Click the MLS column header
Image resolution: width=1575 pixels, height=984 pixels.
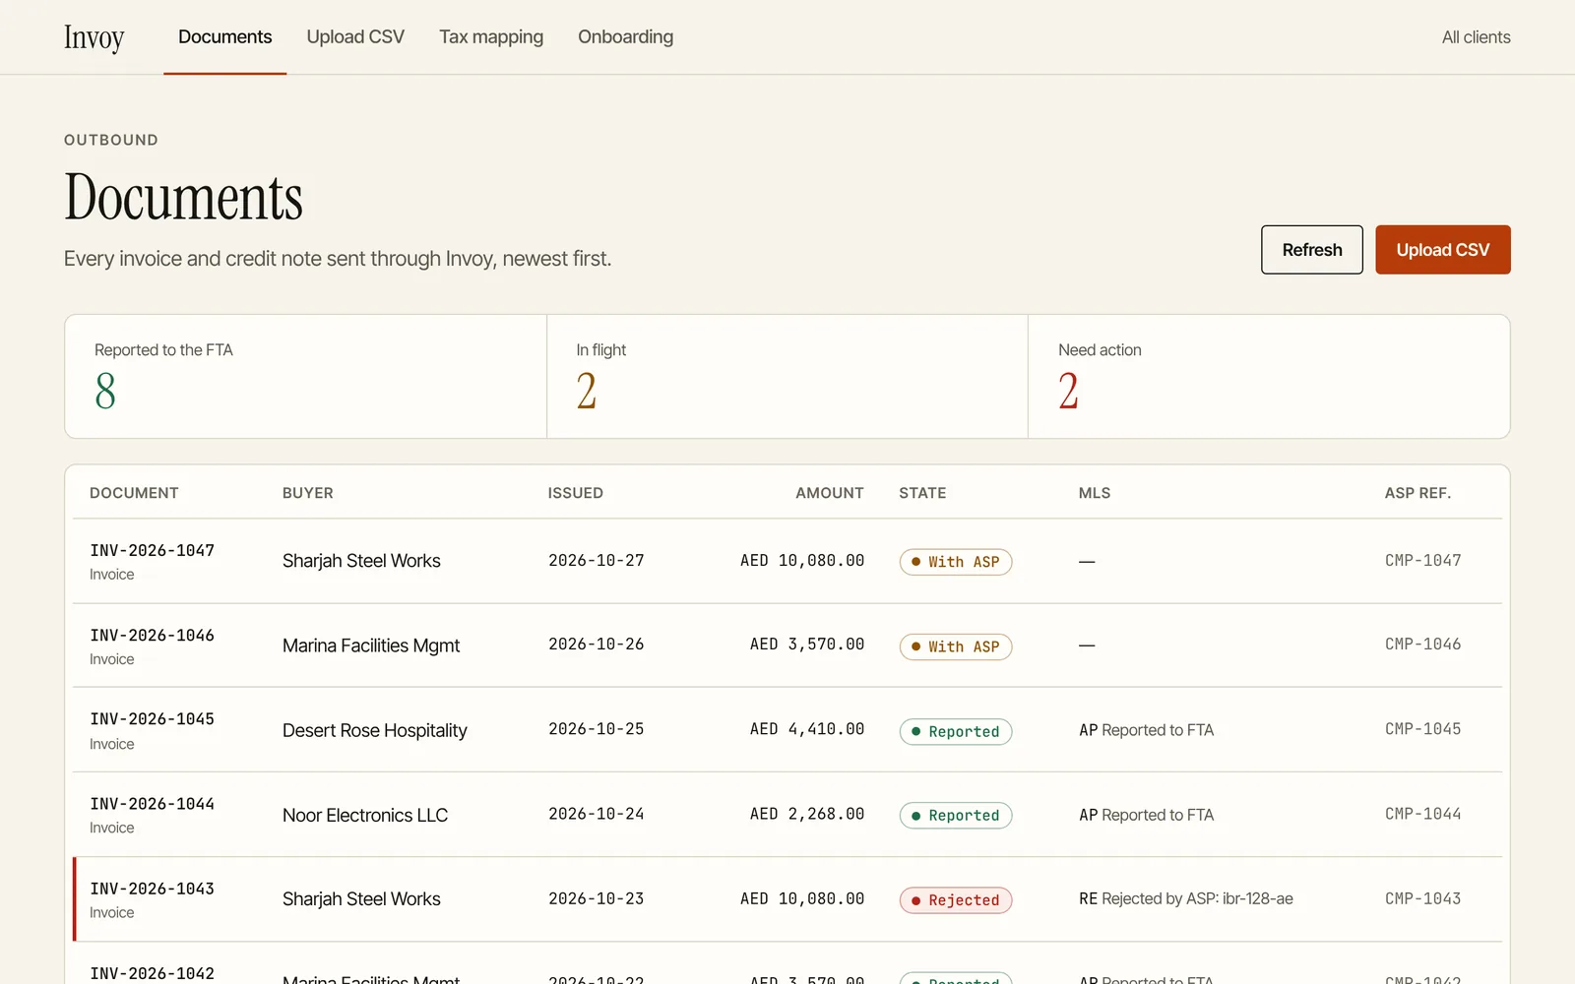(1095, 493)
